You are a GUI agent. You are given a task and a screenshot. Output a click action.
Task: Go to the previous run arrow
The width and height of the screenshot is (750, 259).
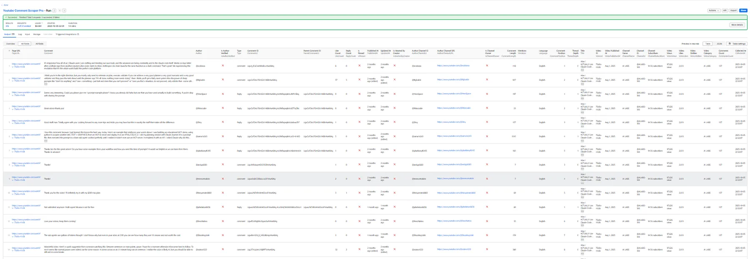pos(60,10)
